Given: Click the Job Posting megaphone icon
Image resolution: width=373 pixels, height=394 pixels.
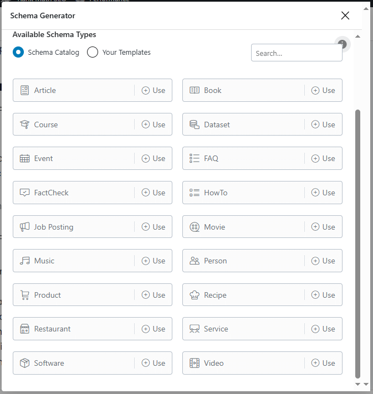Looking at the screenshot, I should 24,227.
